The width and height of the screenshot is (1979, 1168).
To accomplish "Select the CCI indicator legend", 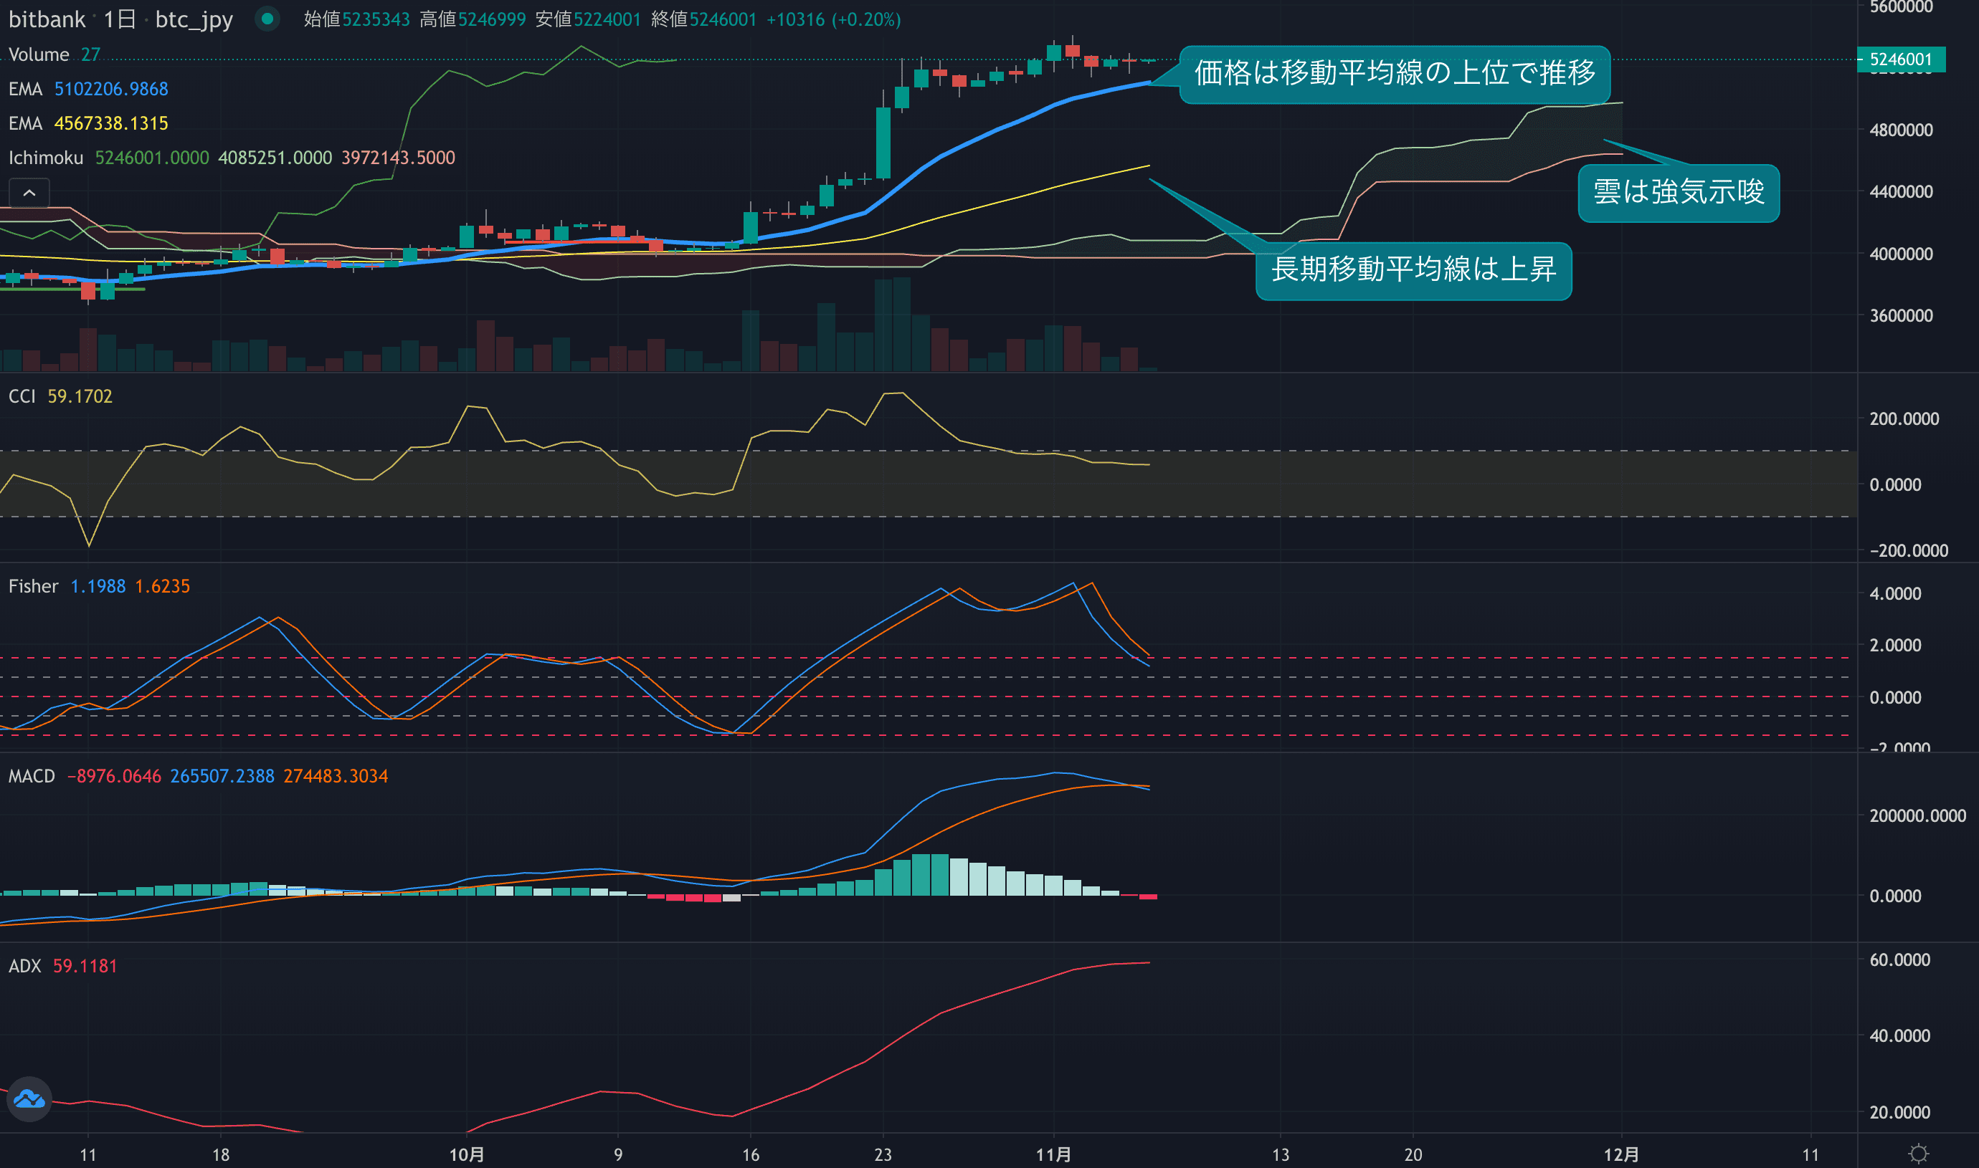I will pyautogui.click(x=22, y=396).
